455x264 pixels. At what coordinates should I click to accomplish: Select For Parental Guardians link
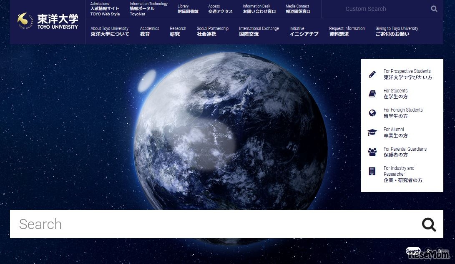click(x=405, y=152)
